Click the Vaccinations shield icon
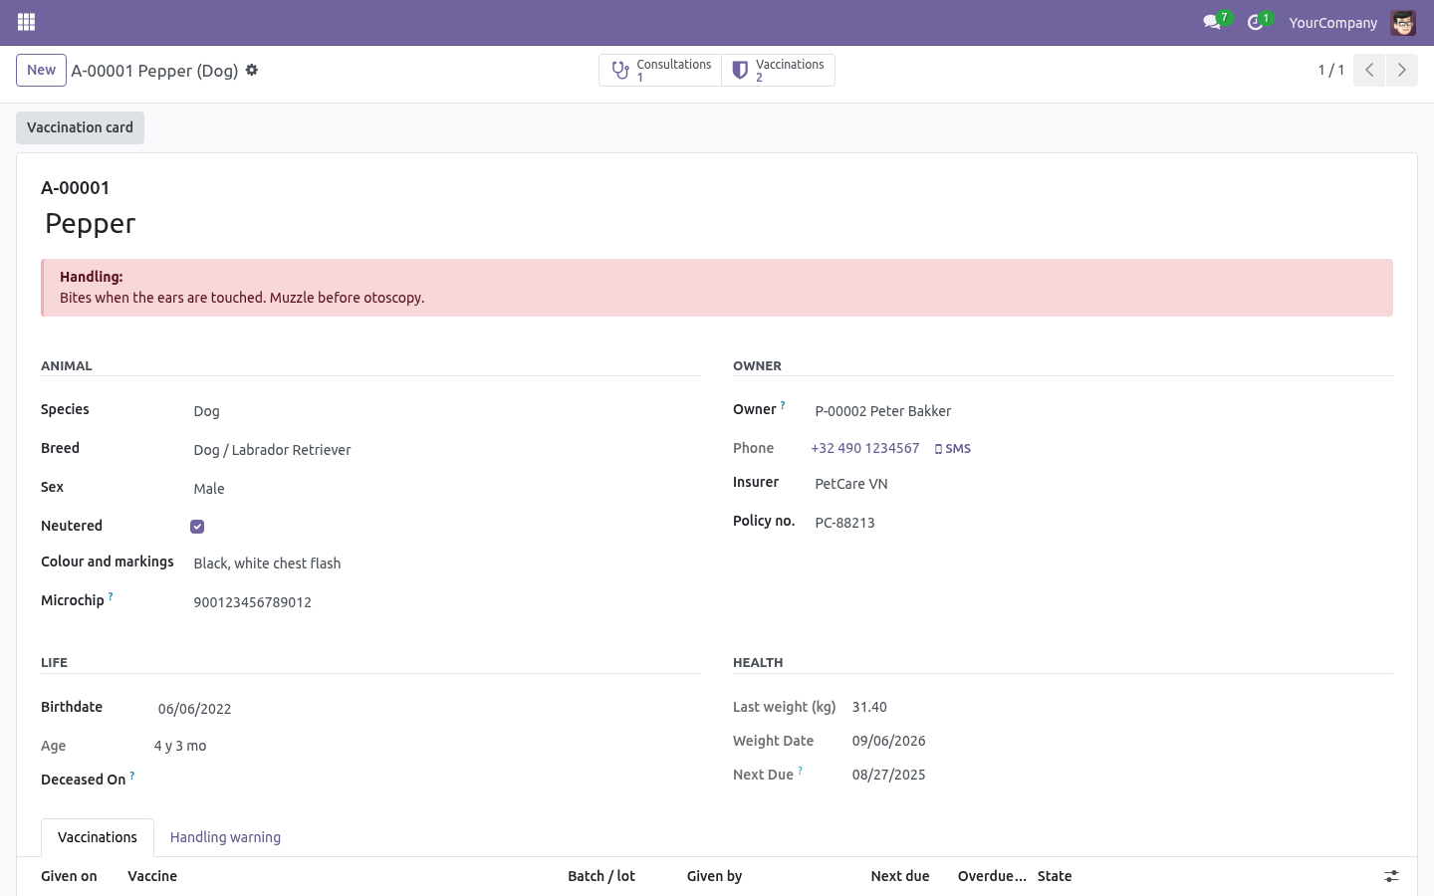Viewport: 1434px width, 896px height. pos(740,71)
